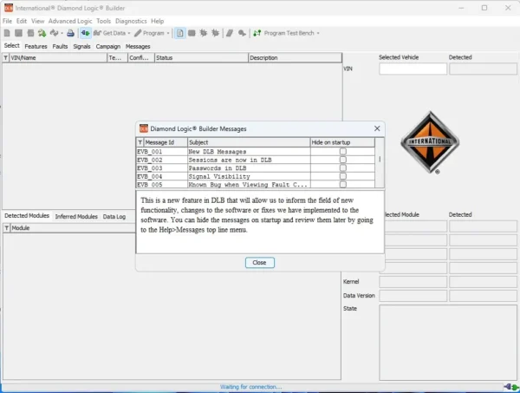520x393 pixels.
Task: Open the undo/redo dropdown arrow
Action: pos(62,33)
